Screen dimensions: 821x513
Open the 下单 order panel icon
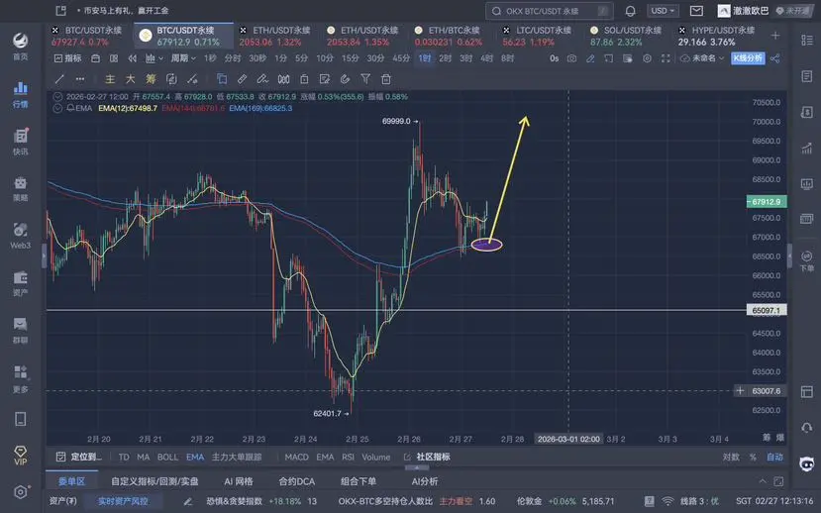click(x=807, y=260)
